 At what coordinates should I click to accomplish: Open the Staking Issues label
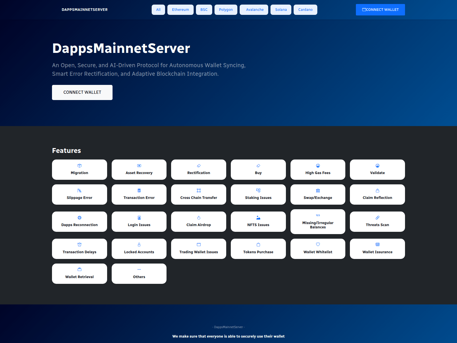(x=258, y=198)
